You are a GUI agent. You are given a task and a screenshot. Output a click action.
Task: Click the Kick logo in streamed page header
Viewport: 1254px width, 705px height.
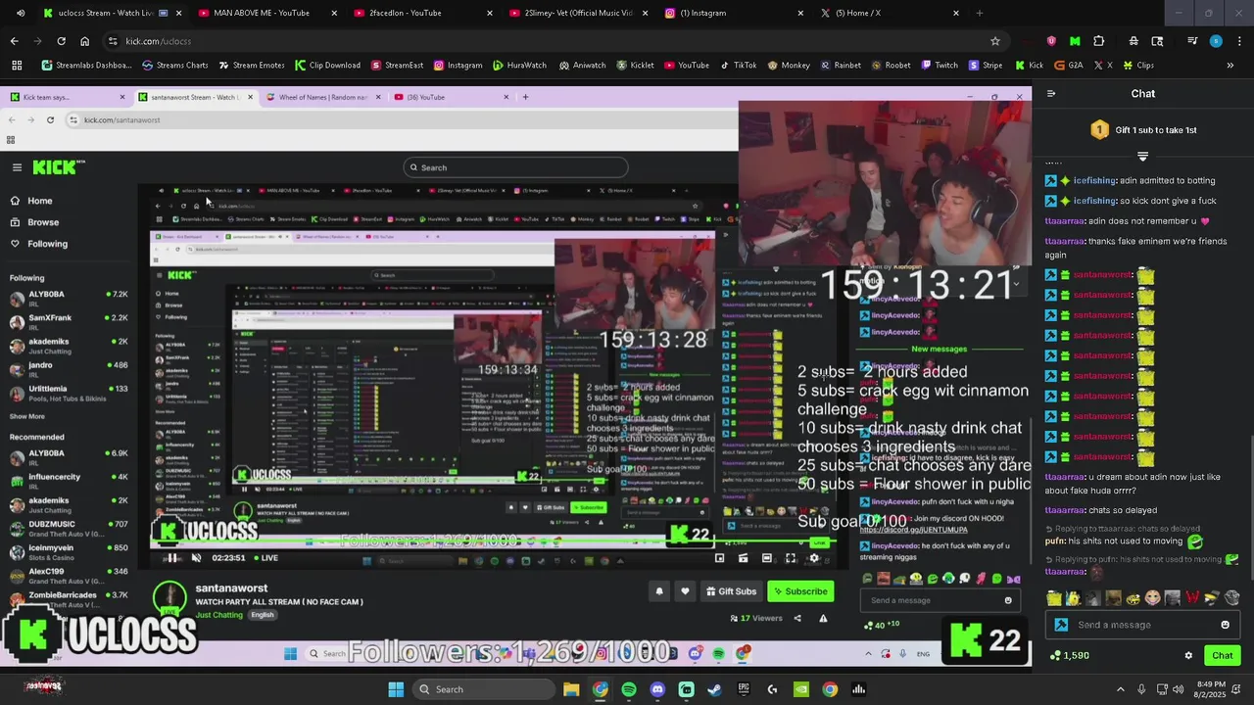59,167
